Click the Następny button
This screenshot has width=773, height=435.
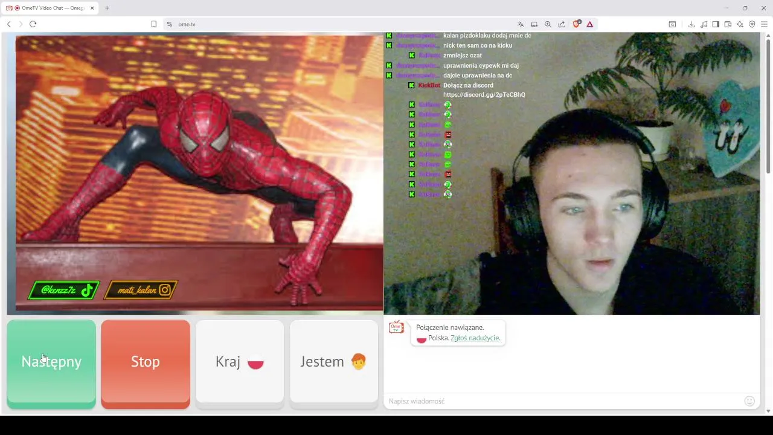51,364
